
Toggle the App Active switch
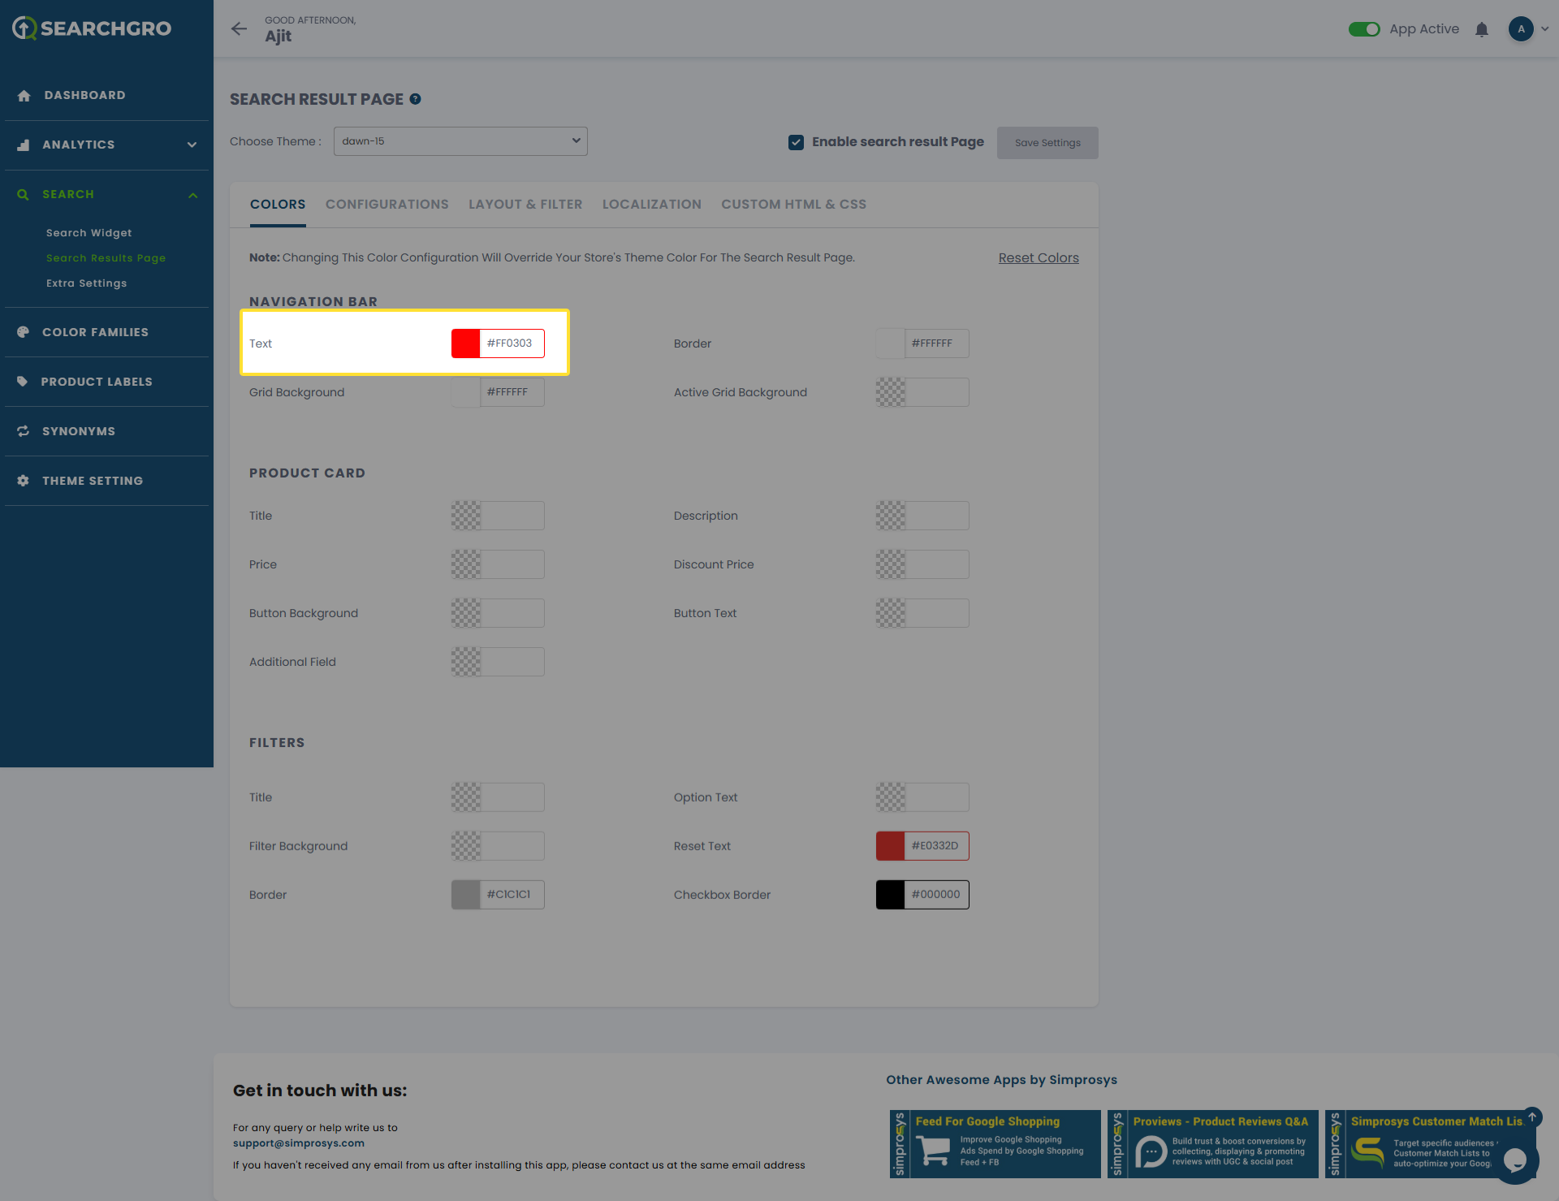1363,29
